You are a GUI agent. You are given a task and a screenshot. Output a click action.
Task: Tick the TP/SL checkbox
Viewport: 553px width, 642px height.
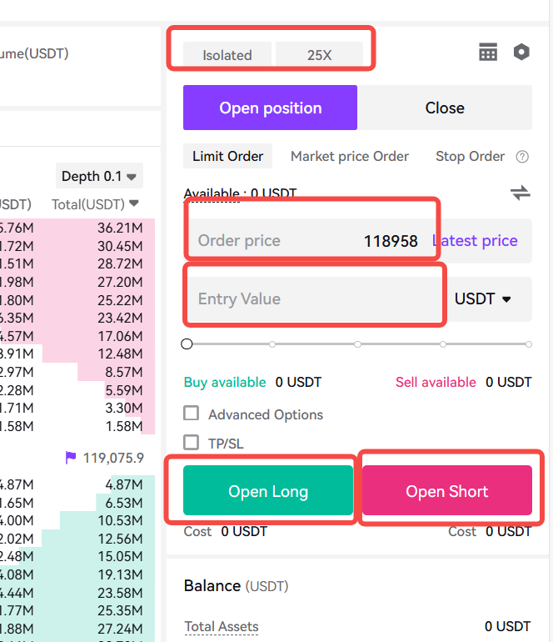191,443
